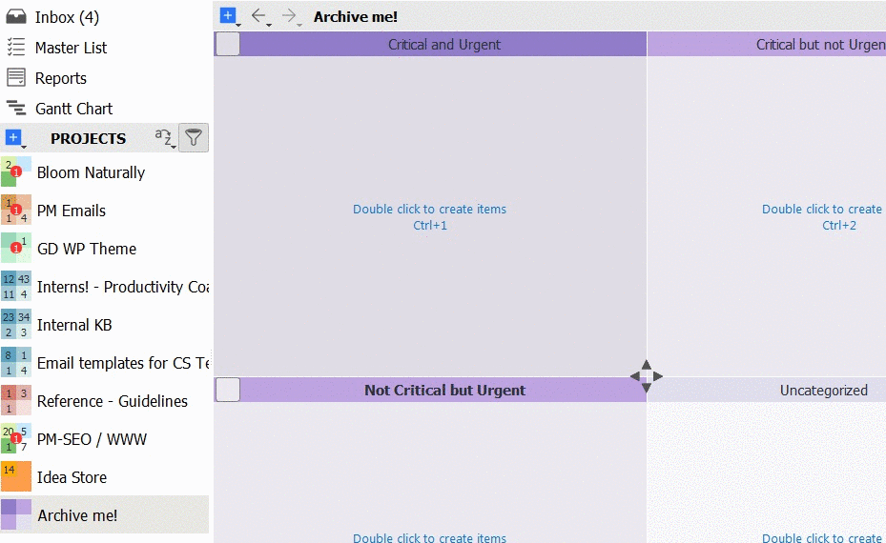Open the A-Z sort projects dropdown
886x543 pixels.
165,139
